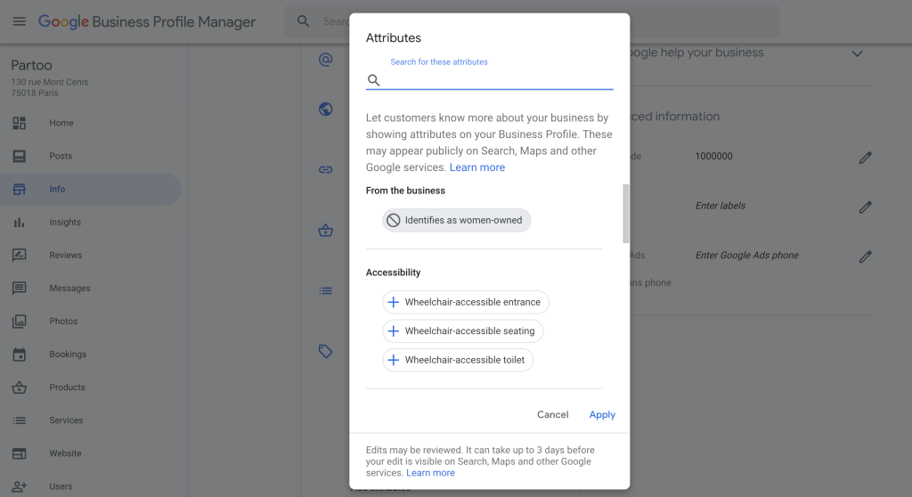Open Learn more link about attributes
Image resolution: width=912 pixels, height=497 pixels.
coord(477,167)
